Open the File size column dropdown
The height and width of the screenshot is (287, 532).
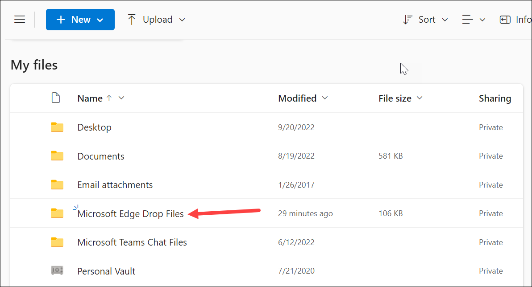tap(419, 98)
